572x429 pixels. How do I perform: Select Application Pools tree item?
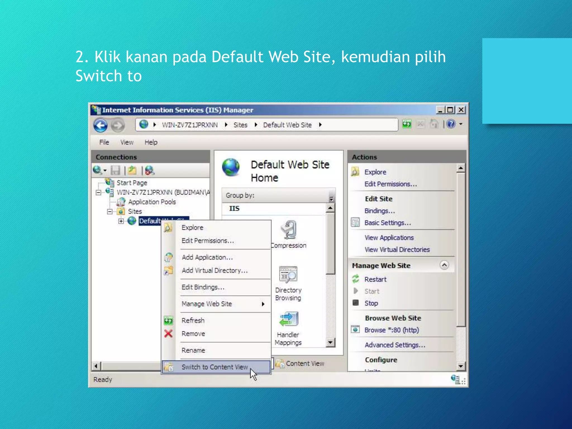pos(152,202)
